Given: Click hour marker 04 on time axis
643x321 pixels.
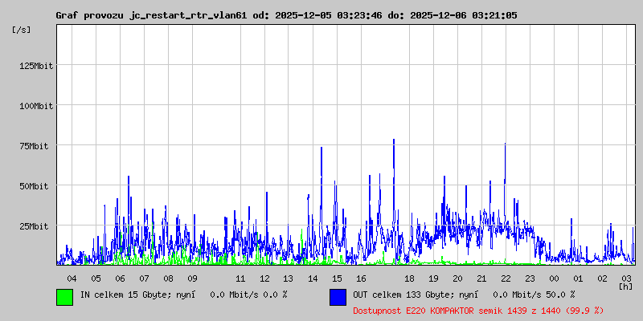Looking at the screenshot, I should pyautogui.click(x=72, y=278).
